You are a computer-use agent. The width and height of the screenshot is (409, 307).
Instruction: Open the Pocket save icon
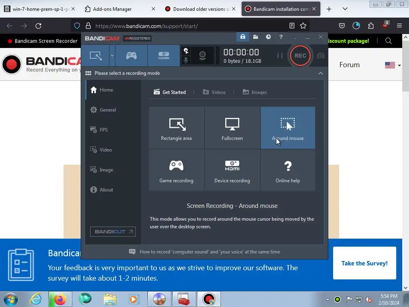pyautogui.click(x=342, y=26)
